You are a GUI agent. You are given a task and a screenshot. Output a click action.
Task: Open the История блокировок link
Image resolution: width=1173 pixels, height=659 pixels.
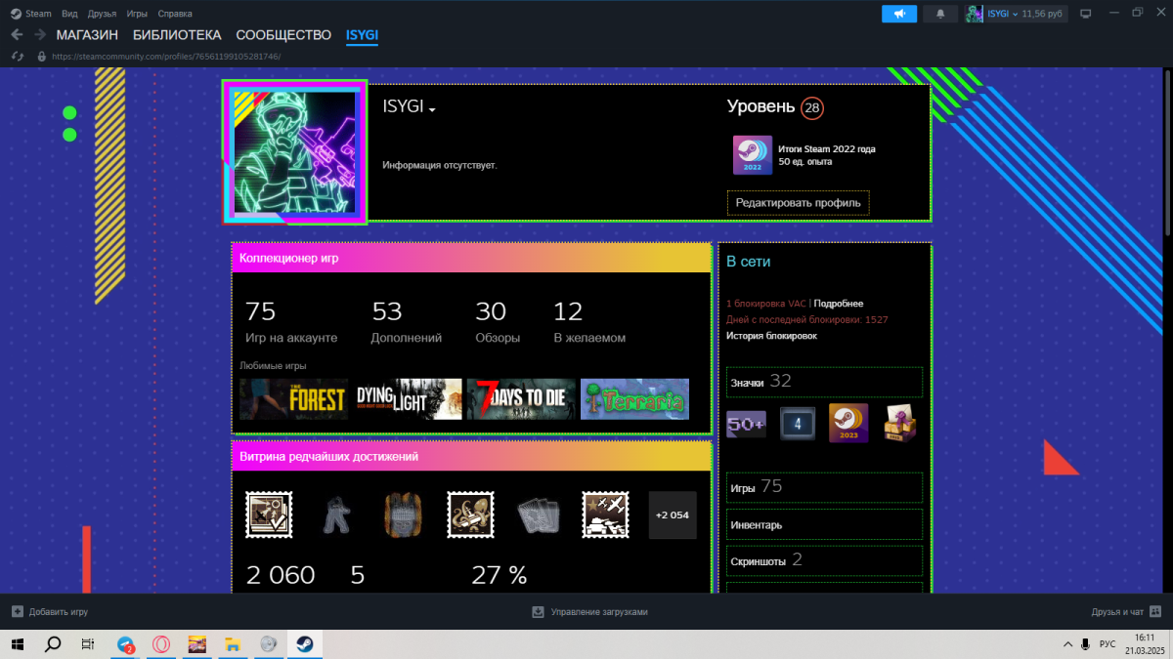(x=771, y=336)
